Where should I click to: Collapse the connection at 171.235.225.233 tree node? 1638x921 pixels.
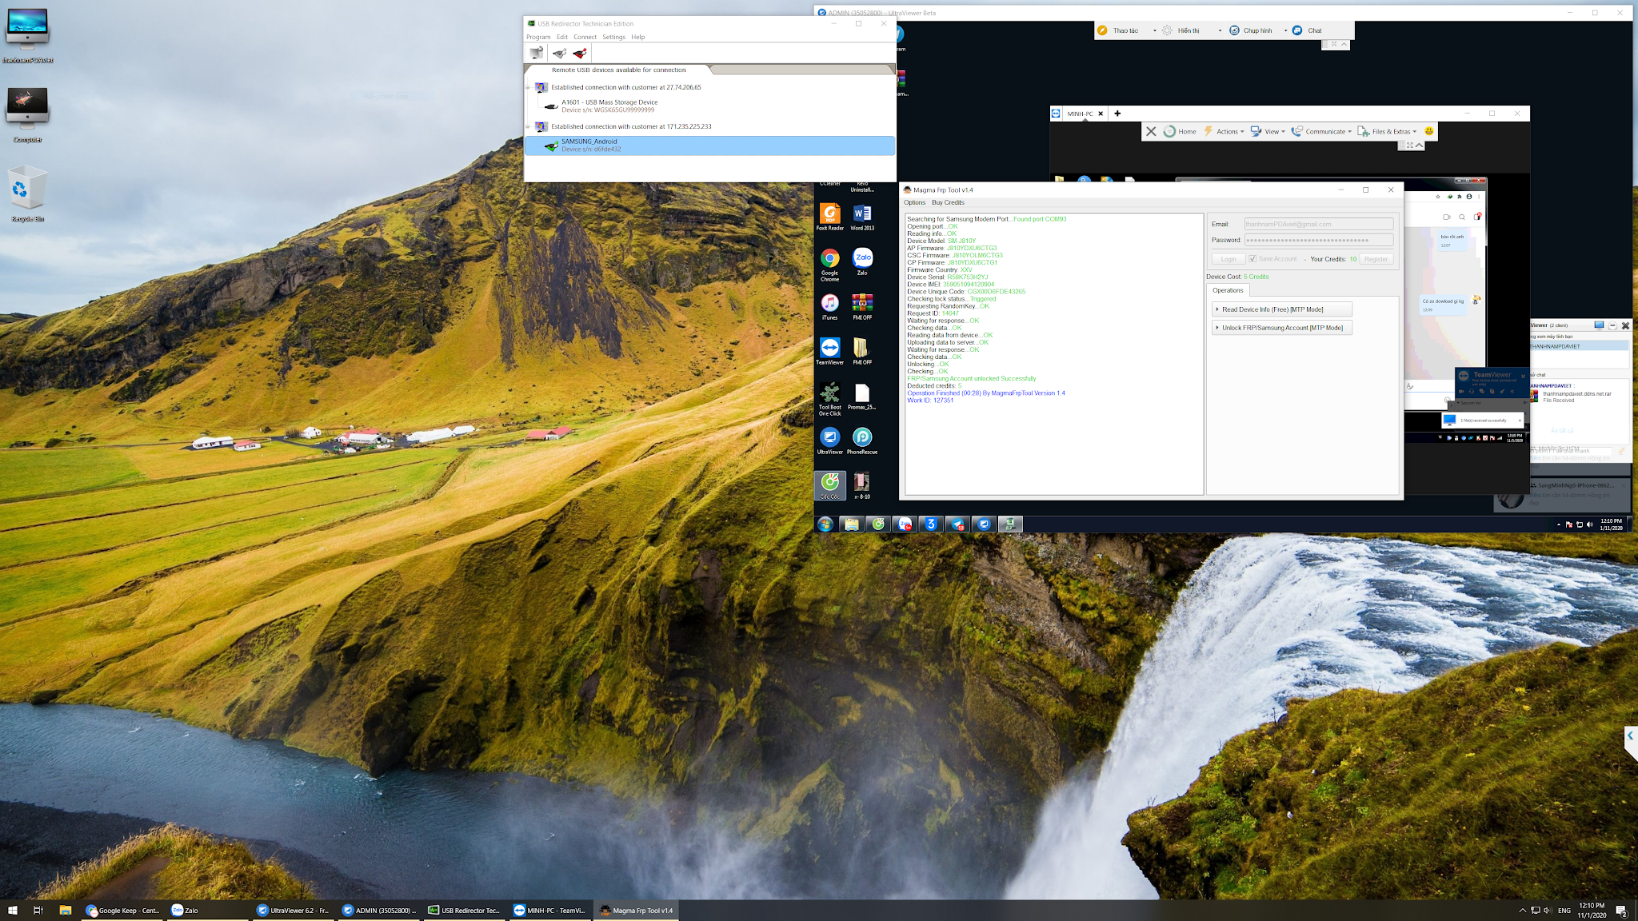tap(528, 126)
